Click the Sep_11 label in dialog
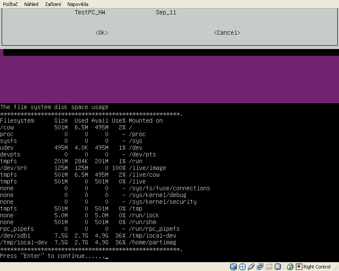This screenshot has width=339, height=271. click(x=166, y=13)
